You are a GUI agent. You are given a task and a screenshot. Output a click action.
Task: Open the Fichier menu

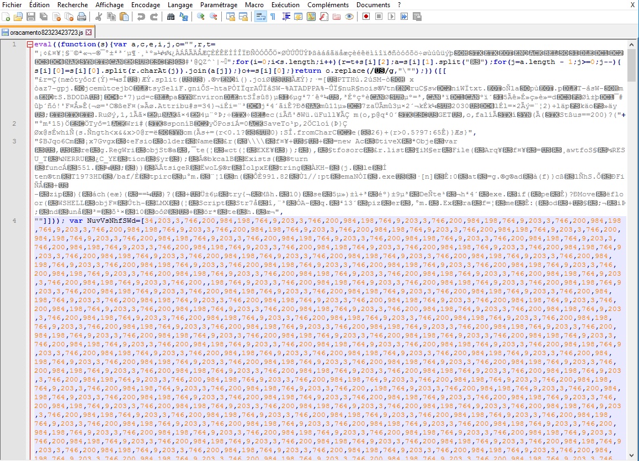pos(12,5)
